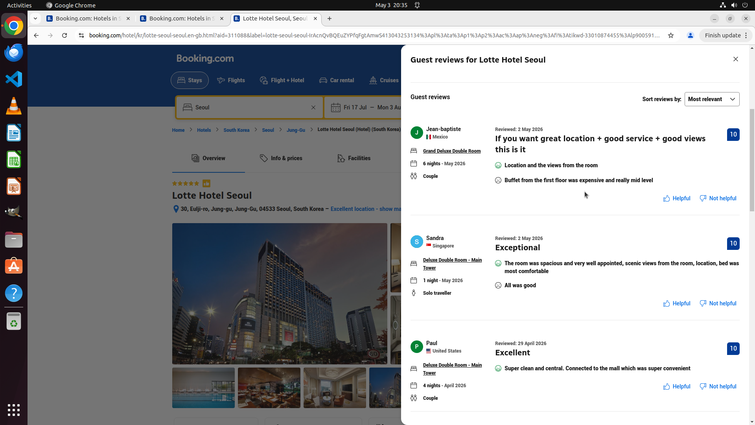The image size is (755, 425).
Task: Click the map pin icon beside address
Action: pos(176,209)
